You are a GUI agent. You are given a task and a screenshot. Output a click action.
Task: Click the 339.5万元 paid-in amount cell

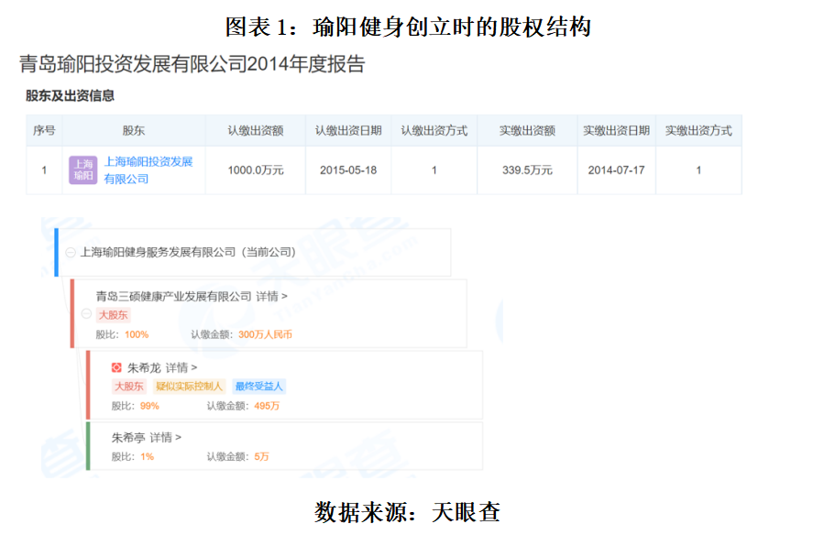(527, 170)
